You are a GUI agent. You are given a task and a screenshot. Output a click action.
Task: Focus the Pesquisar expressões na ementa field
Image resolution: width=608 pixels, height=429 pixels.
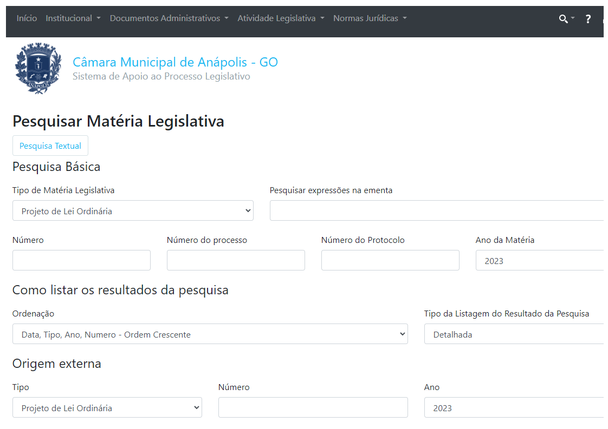coord(436,211)
